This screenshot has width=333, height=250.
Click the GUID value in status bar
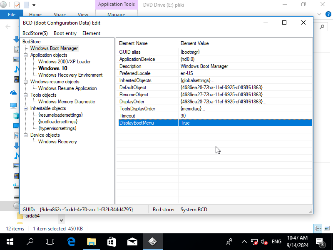pos(86,210)
